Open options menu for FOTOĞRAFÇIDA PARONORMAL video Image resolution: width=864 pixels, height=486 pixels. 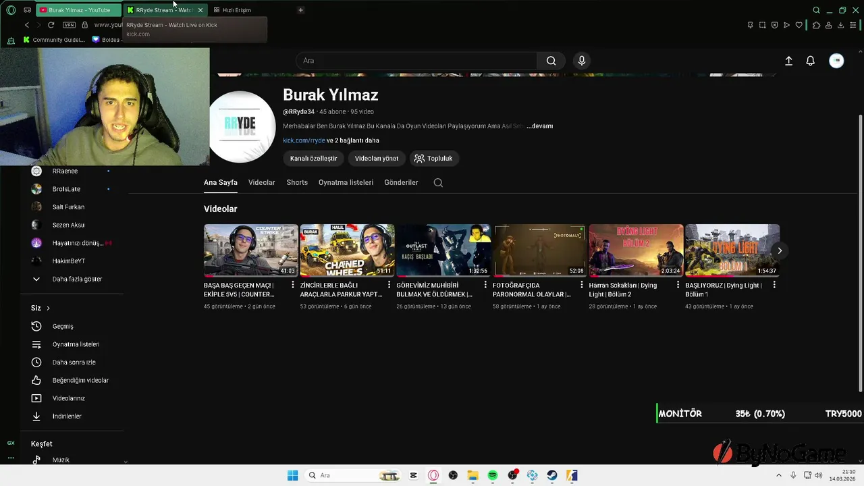582,285
